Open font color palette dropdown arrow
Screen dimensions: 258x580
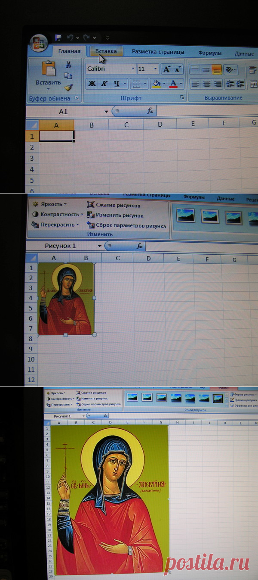click(x=181, y=84)
